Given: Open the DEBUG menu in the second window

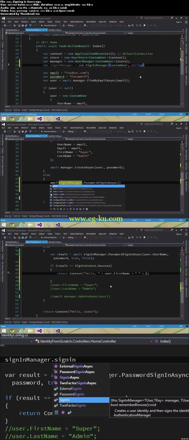Looking at the screenshot, I should [42, 128].
